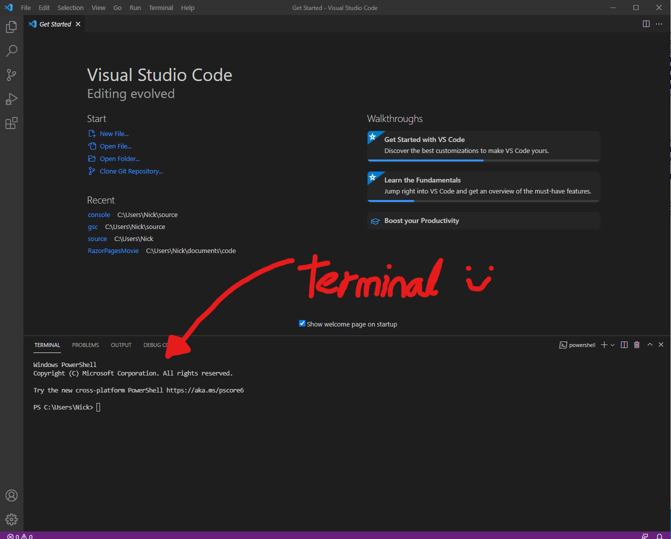Open the recent folder named source

97,239
